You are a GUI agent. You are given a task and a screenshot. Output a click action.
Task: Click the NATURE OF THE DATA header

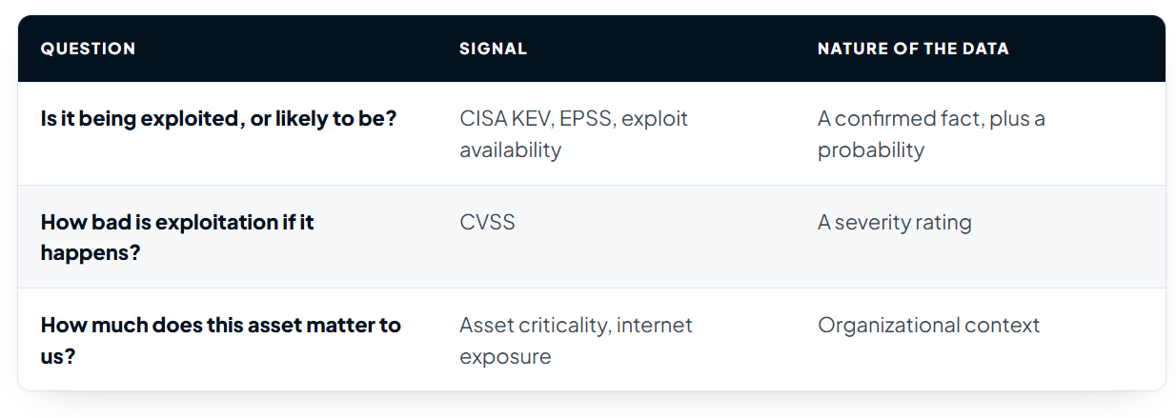coord(913,49)
